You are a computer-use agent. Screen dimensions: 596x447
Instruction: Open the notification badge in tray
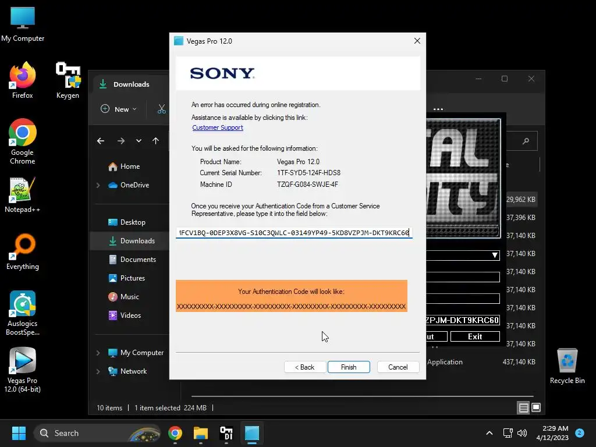tap(580, 432)
